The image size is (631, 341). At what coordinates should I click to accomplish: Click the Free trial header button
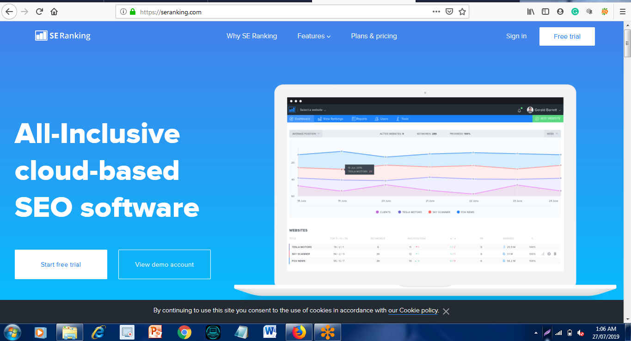(x=567, y=36)
